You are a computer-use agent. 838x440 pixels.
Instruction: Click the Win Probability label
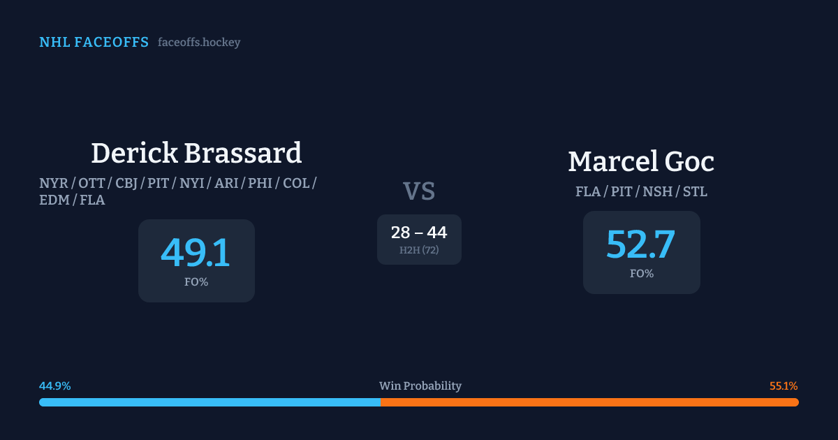tap(420, 386)
